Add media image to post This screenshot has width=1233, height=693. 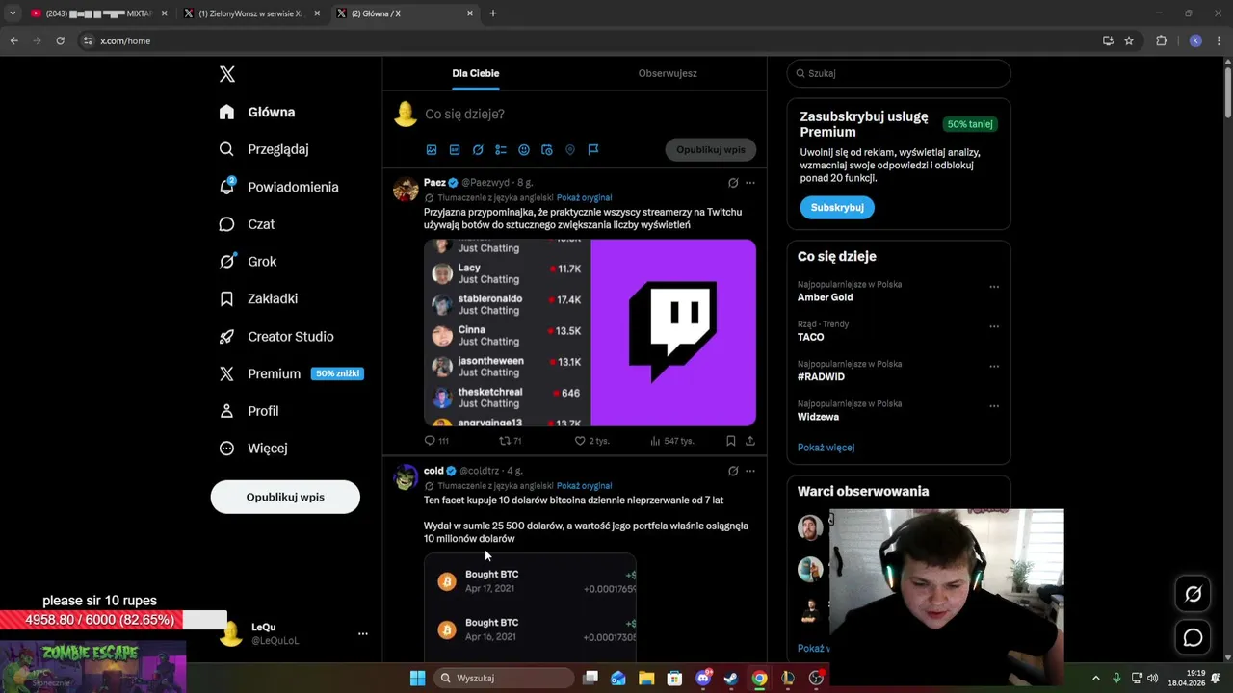[x=432, y=150]
